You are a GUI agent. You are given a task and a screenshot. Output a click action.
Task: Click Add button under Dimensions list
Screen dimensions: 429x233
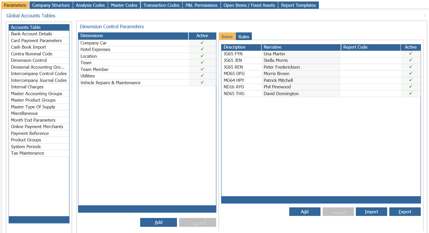coord(158,222)
